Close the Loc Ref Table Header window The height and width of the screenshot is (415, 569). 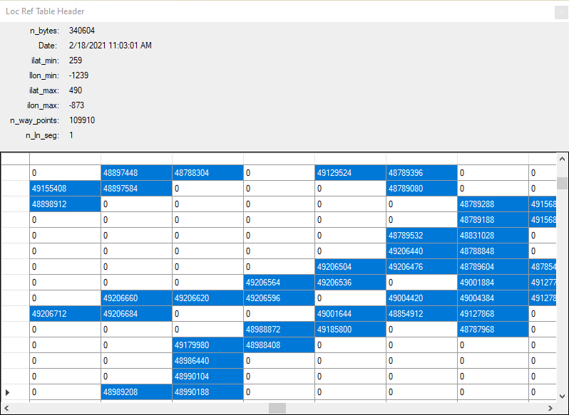click(x=560, y=11)
